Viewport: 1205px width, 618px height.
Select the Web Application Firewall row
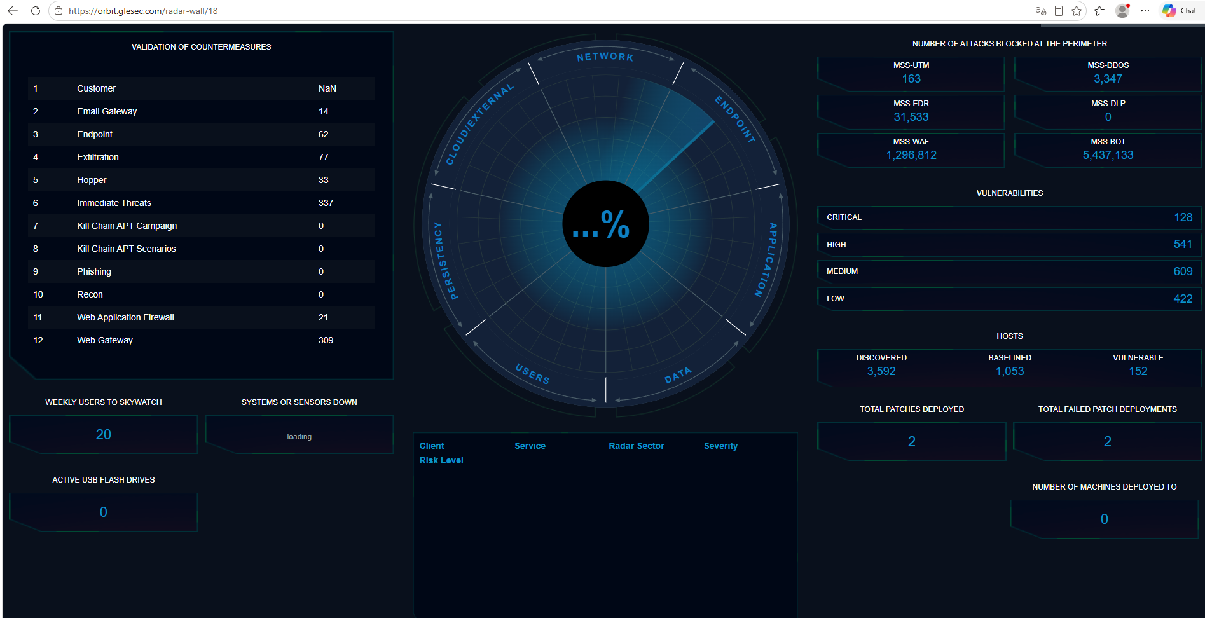(202, 317)
